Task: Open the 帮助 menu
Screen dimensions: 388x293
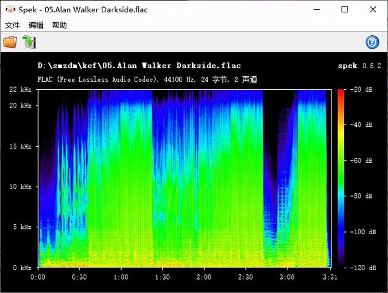Action: (59, 25)
